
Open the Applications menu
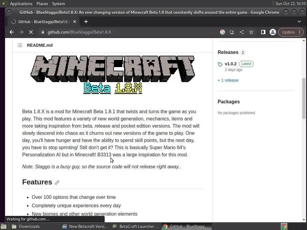(x=21, y=4)
